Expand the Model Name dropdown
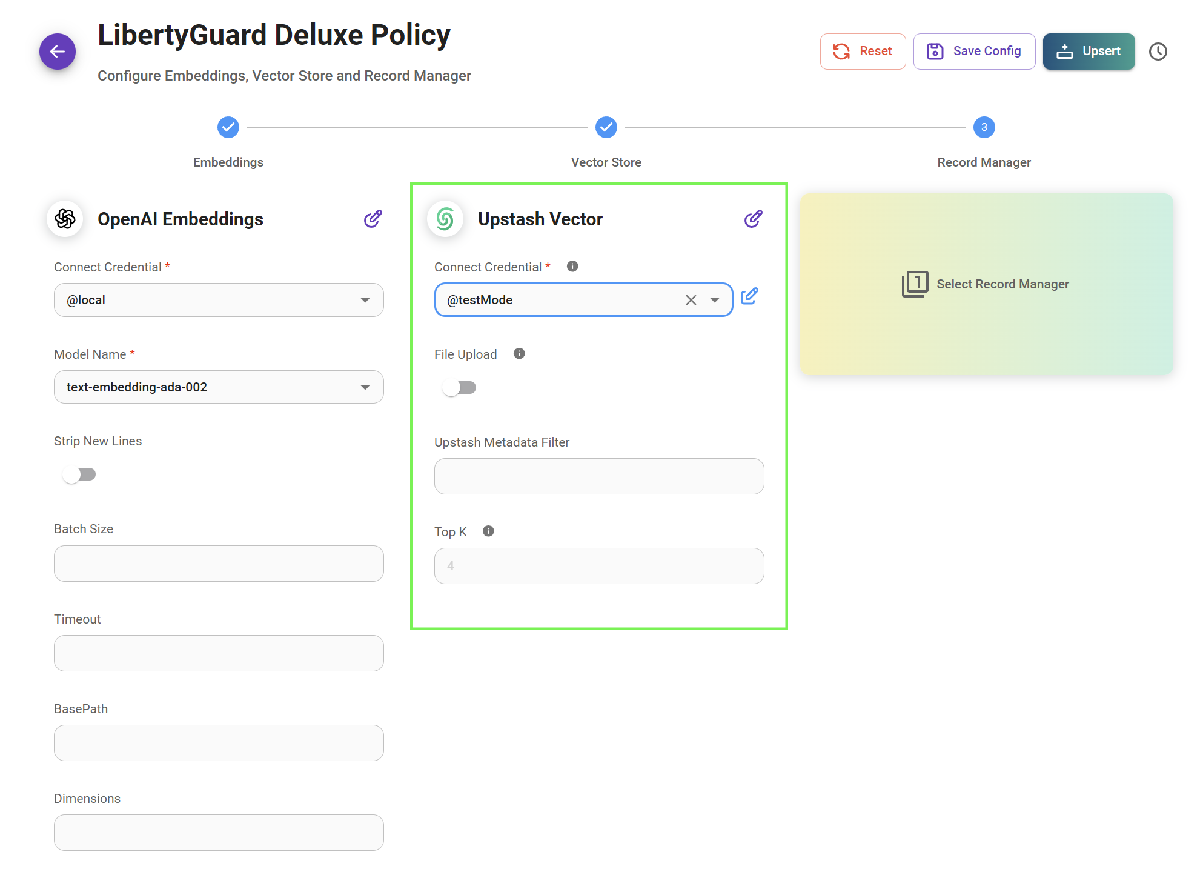The height and width of the screenshot is (872, 1203). coord(365,387)
